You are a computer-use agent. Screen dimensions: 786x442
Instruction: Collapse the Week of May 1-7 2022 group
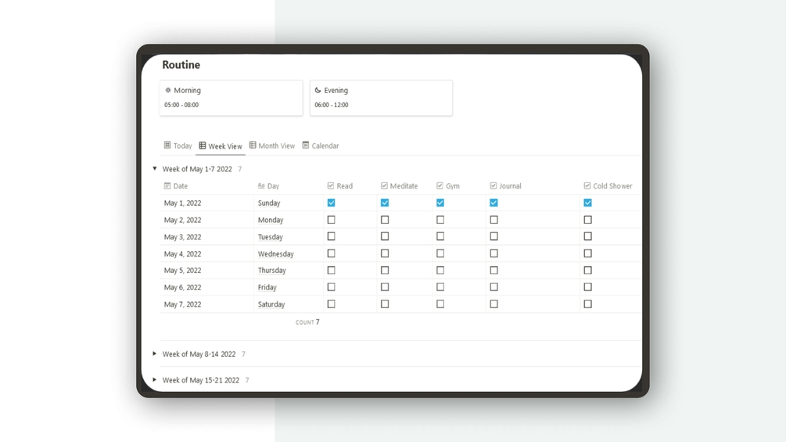click(154, 168)
